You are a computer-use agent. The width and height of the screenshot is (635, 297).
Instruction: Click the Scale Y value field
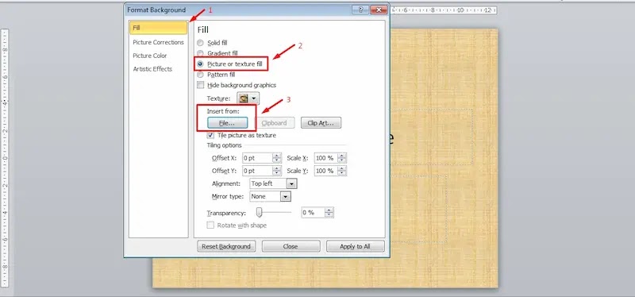[x=326, y=171]
